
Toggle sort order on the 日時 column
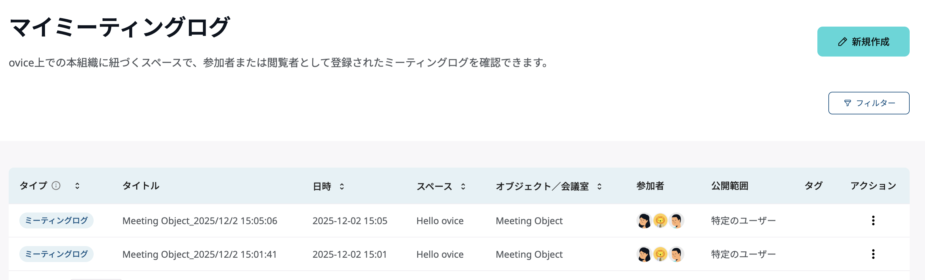pyautogui.click(x=343, y=186)
